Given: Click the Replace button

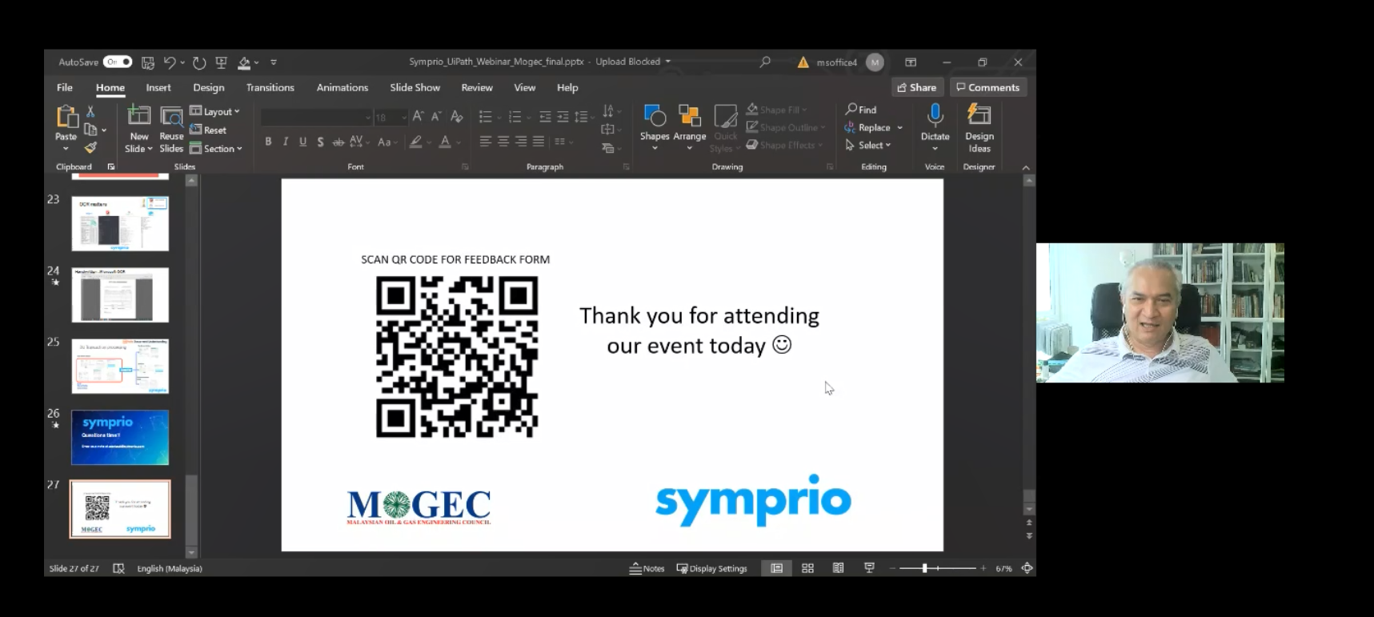Looking at the screenshot, I should click(867, 127).
